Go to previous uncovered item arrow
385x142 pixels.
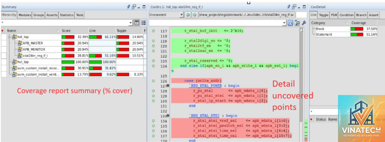[x=188, y=15]
